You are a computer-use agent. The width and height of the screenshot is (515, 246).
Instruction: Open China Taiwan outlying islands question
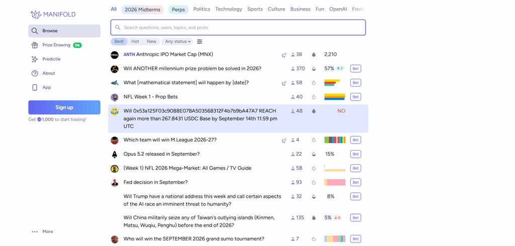(x=199, y=221)
